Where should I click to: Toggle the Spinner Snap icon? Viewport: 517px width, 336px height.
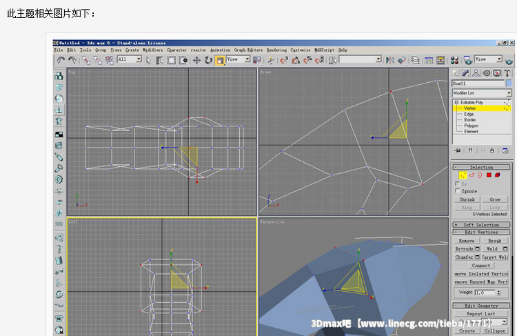tap(319, 61)
